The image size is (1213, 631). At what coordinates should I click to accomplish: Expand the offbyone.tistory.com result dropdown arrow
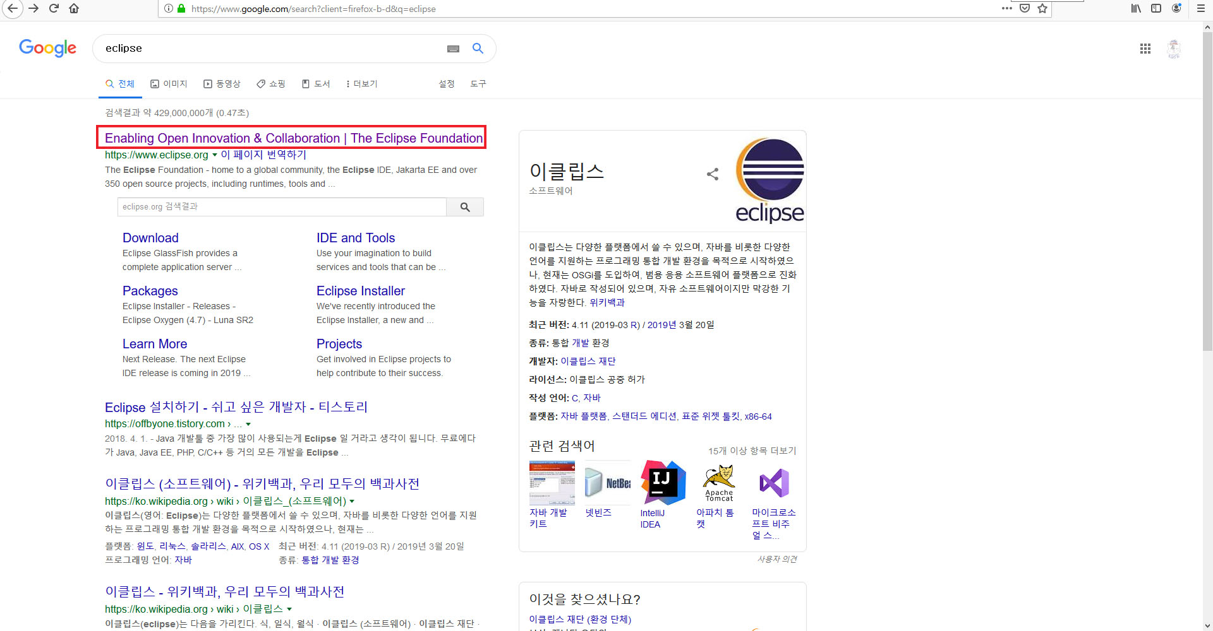248,425
